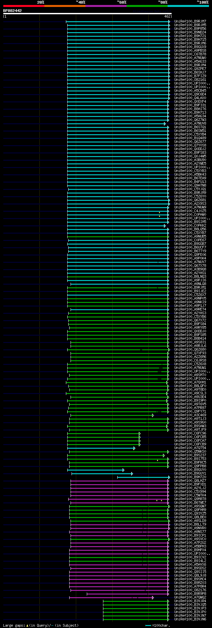Viewport: 212px width, 628px height.
Task: Click UniRef100_Q9SII5 label
Action: pos(190,572)
